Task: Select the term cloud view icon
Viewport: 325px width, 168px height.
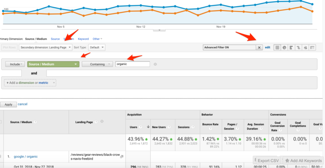Action: pyautogui.click(x=305, y=47)
